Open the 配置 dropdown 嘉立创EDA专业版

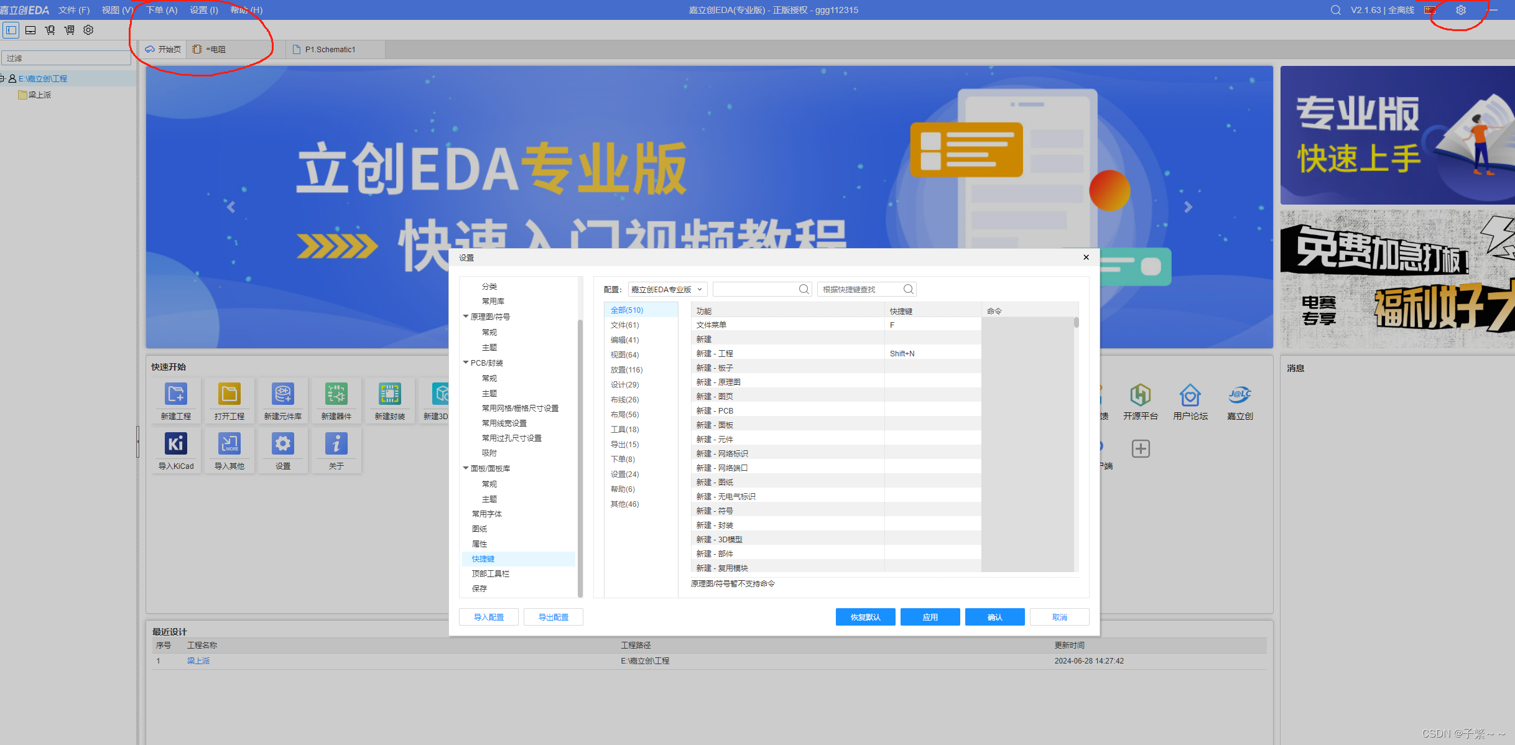click(x=667, y=289)
